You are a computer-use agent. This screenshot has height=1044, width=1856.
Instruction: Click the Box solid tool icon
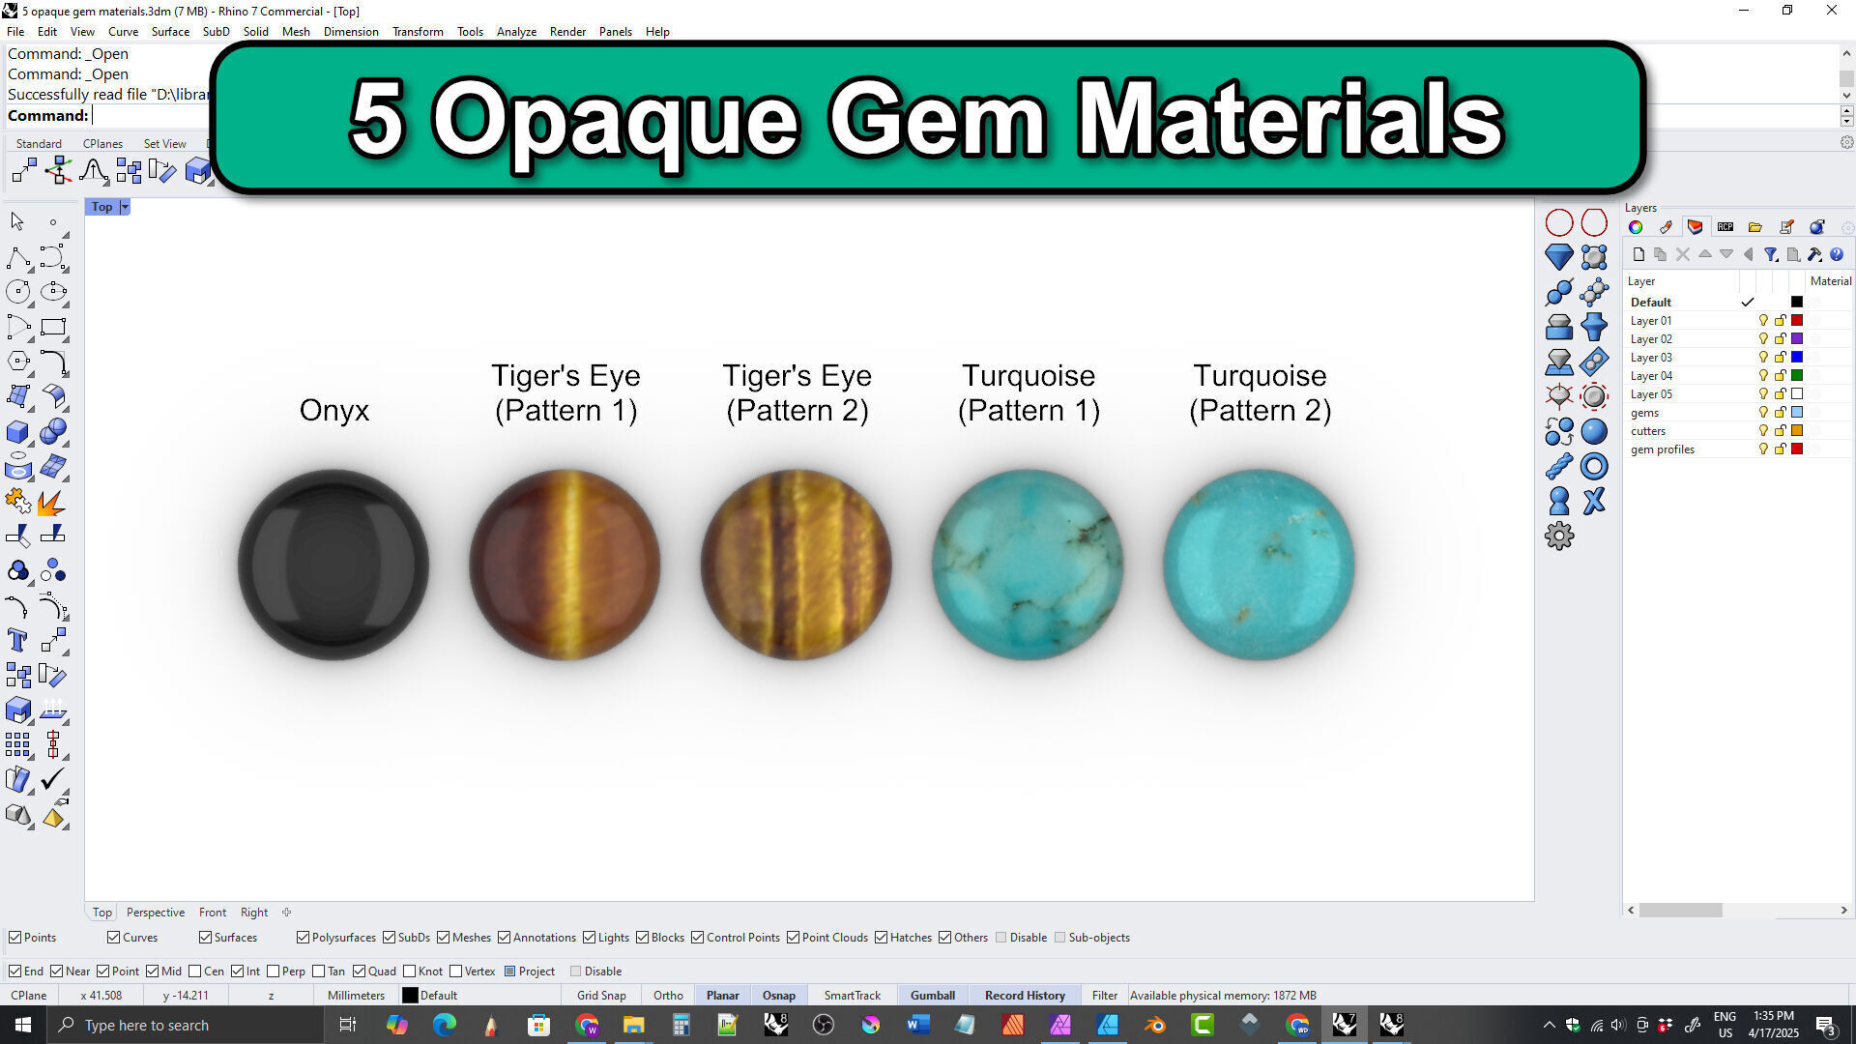[17, 432]
